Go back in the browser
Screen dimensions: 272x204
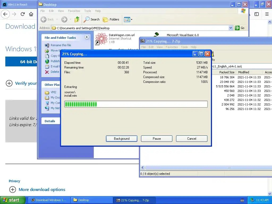coord(5,14)
